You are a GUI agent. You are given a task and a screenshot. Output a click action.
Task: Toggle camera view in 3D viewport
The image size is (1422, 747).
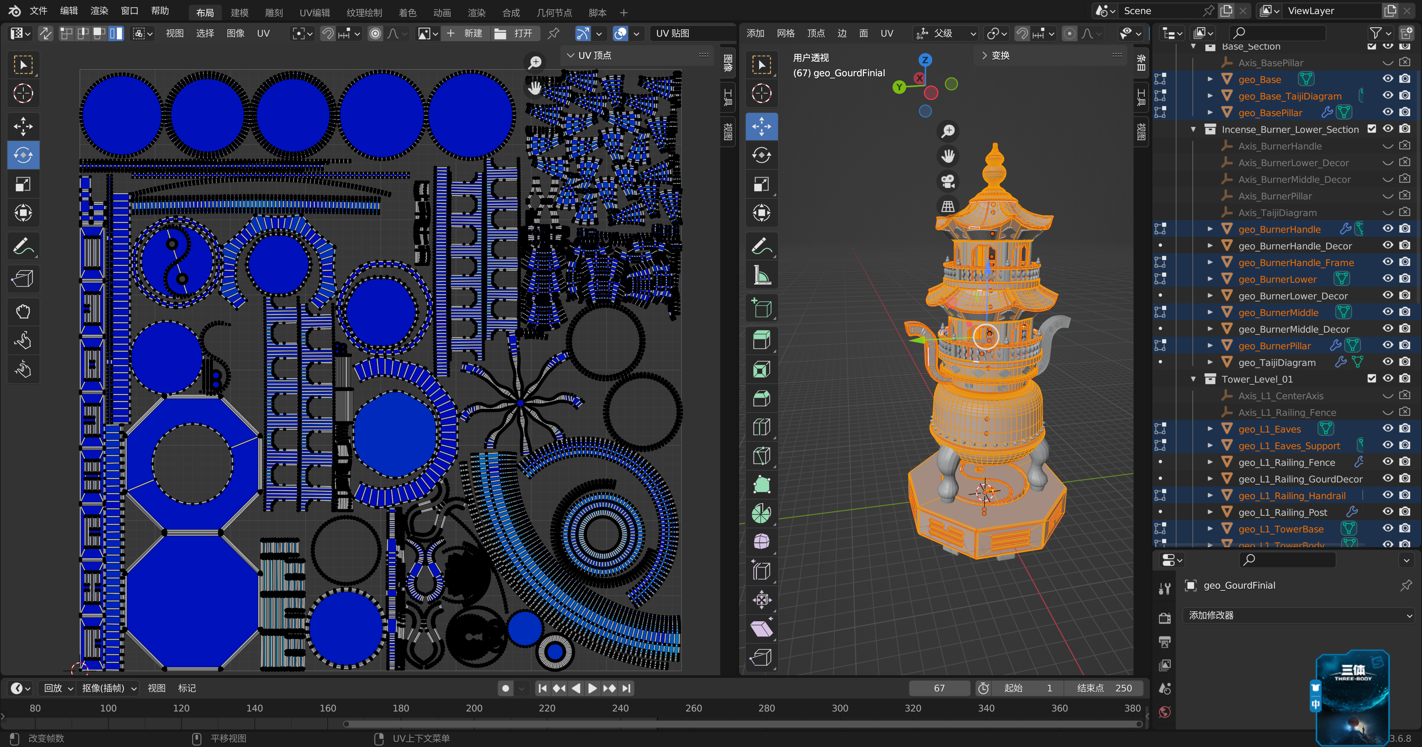pos(948,181)
